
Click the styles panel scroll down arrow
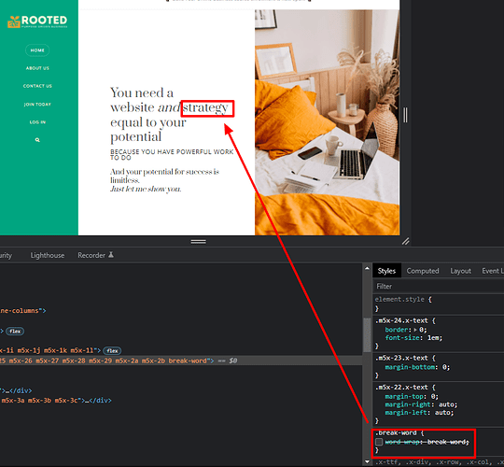click(367, 462)
